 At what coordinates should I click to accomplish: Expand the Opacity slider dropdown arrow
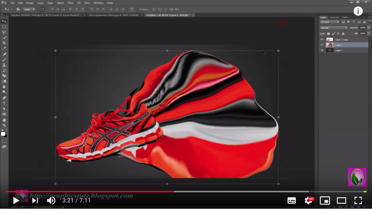(368, 28)
